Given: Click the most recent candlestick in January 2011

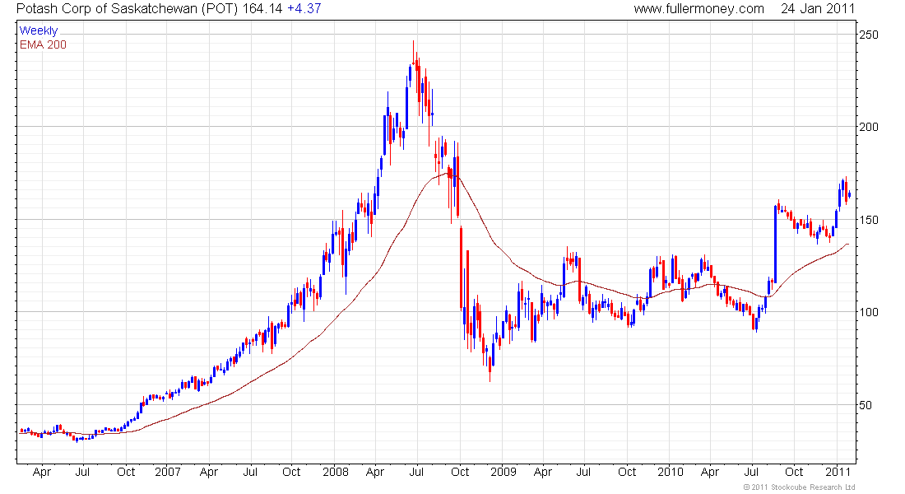Looking at the screenshot, I should tap(849, 195).
